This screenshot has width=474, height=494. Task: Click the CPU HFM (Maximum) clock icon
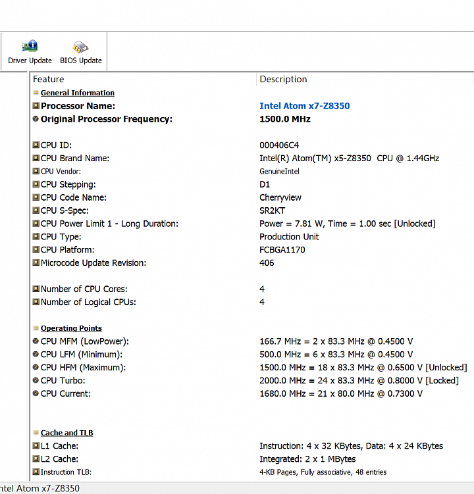click(x=36, y=367)
